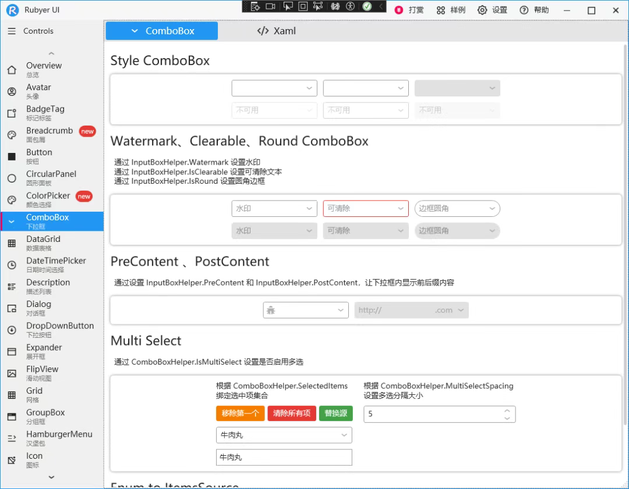Viewport: 629px width, 489px height.
Task: Increase the MultiSelectSpacing value with up arrow
Action: (507, 411)
